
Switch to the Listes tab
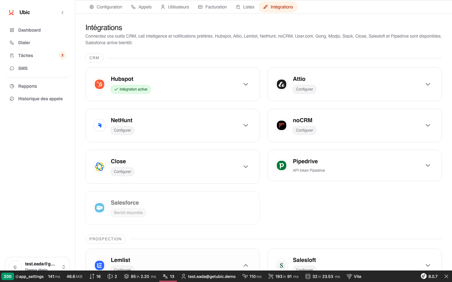point(245,7)
